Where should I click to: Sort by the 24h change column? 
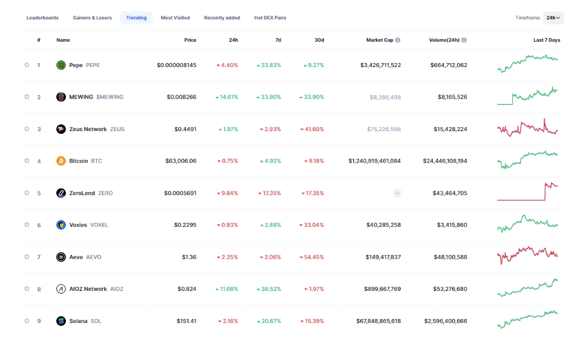tap(233, 40)
